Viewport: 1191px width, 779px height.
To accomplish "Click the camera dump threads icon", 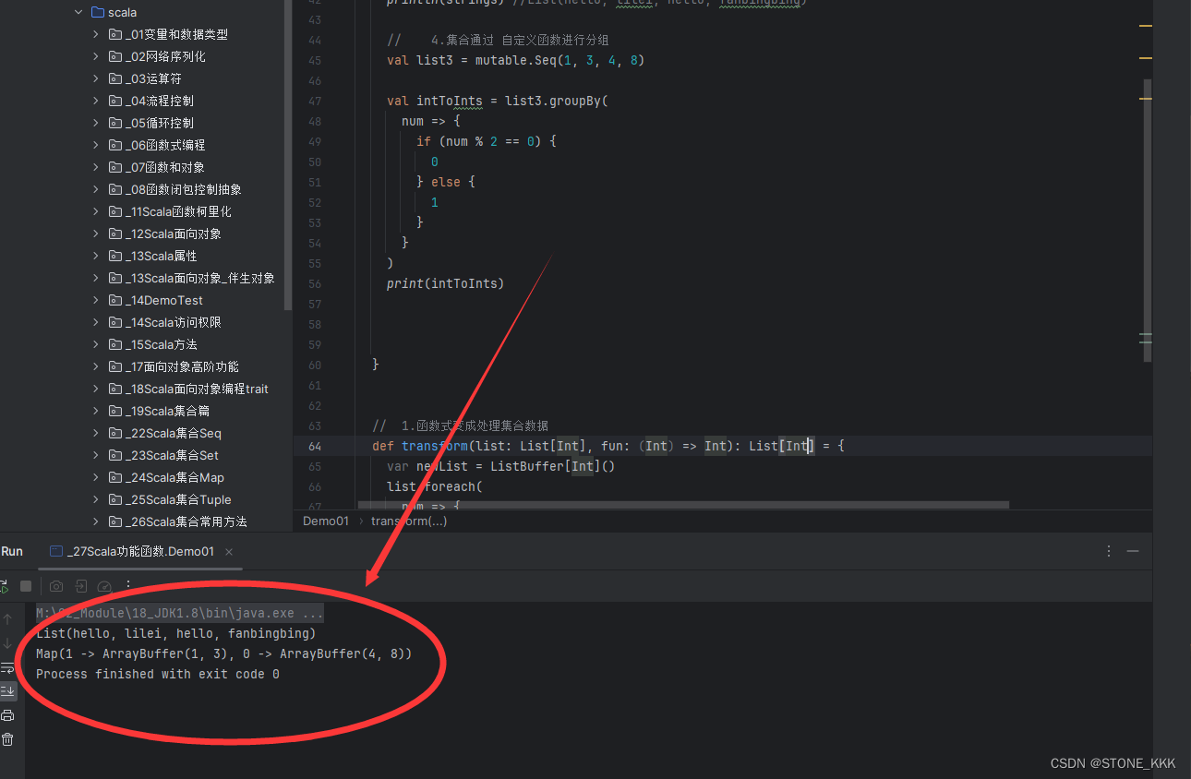I will coord(56,586).
